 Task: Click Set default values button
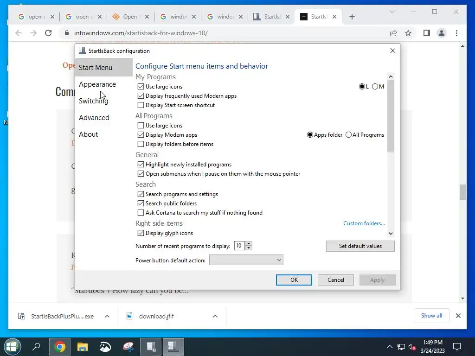coord(360,246)
